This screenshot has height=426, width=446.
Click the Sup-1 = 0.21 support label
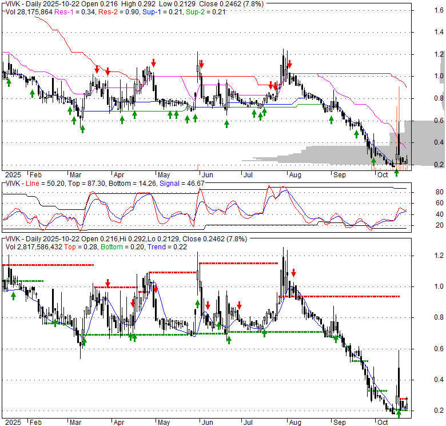[x=161, y=11]
